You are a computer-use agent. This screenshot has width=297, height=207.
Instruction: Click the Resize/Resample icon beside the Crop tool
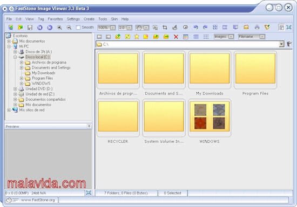156,27
